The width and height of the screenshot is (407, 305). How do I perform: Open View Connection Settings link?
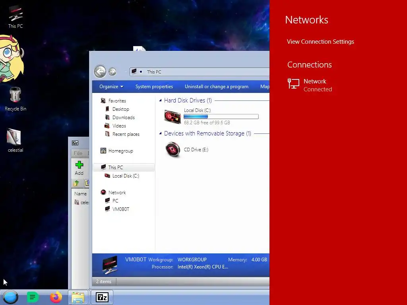(320, 41)
